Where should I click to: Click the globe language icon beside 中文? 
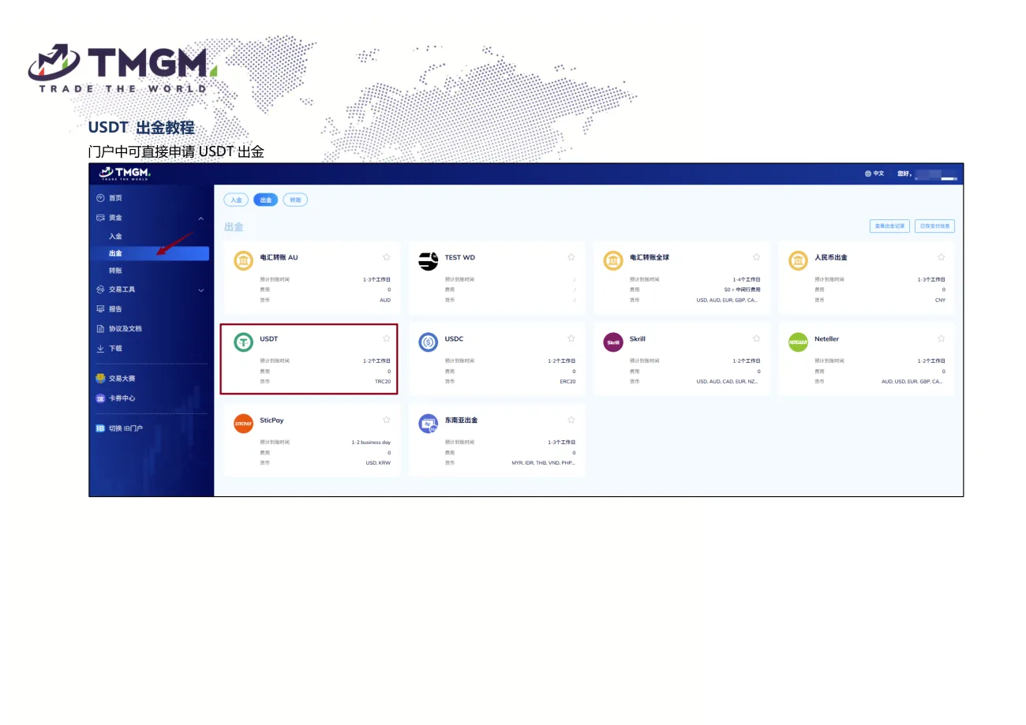pos(868,174)
